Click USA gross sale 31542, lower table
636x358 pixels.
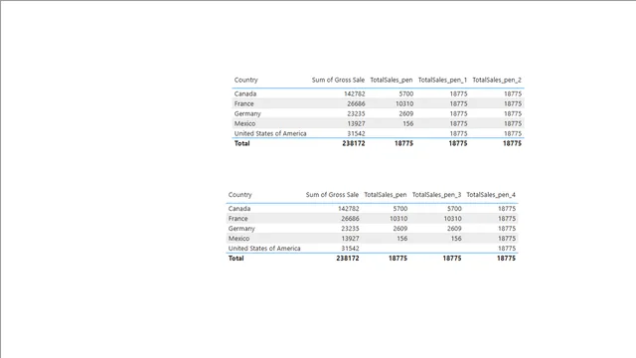350,249
